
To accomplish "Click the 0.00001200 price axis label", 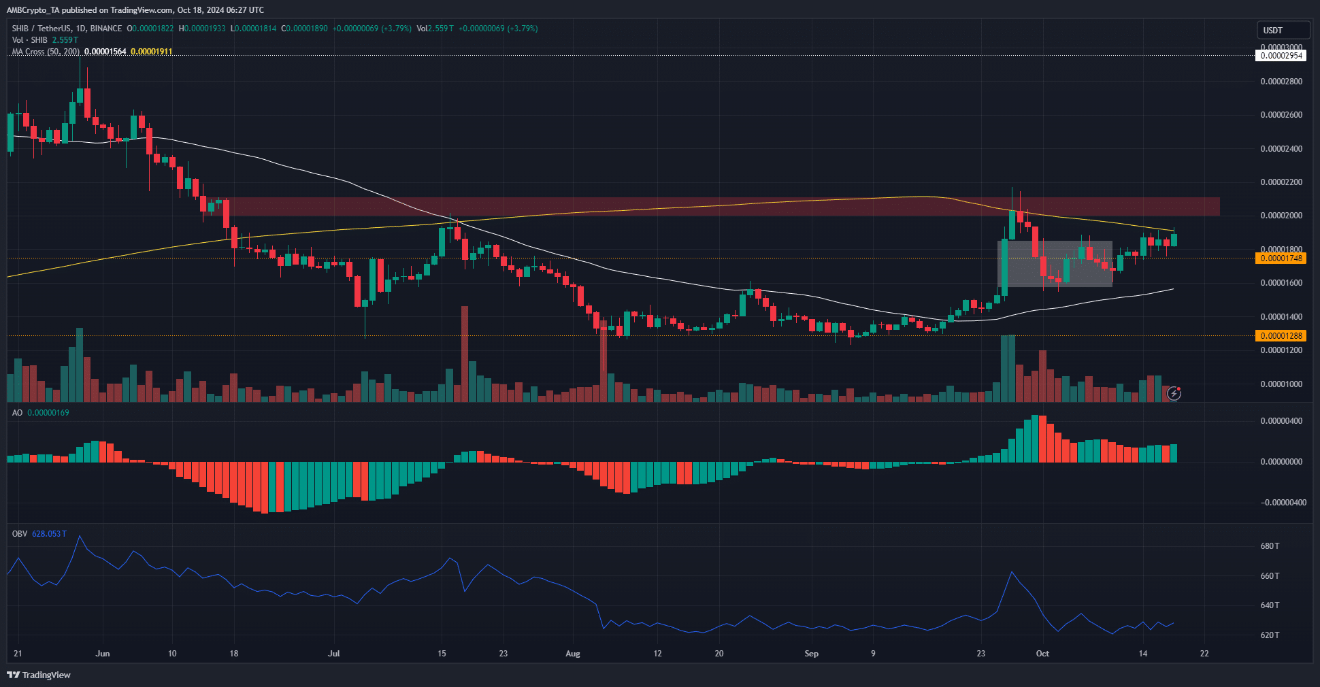I will [1281, 350].
